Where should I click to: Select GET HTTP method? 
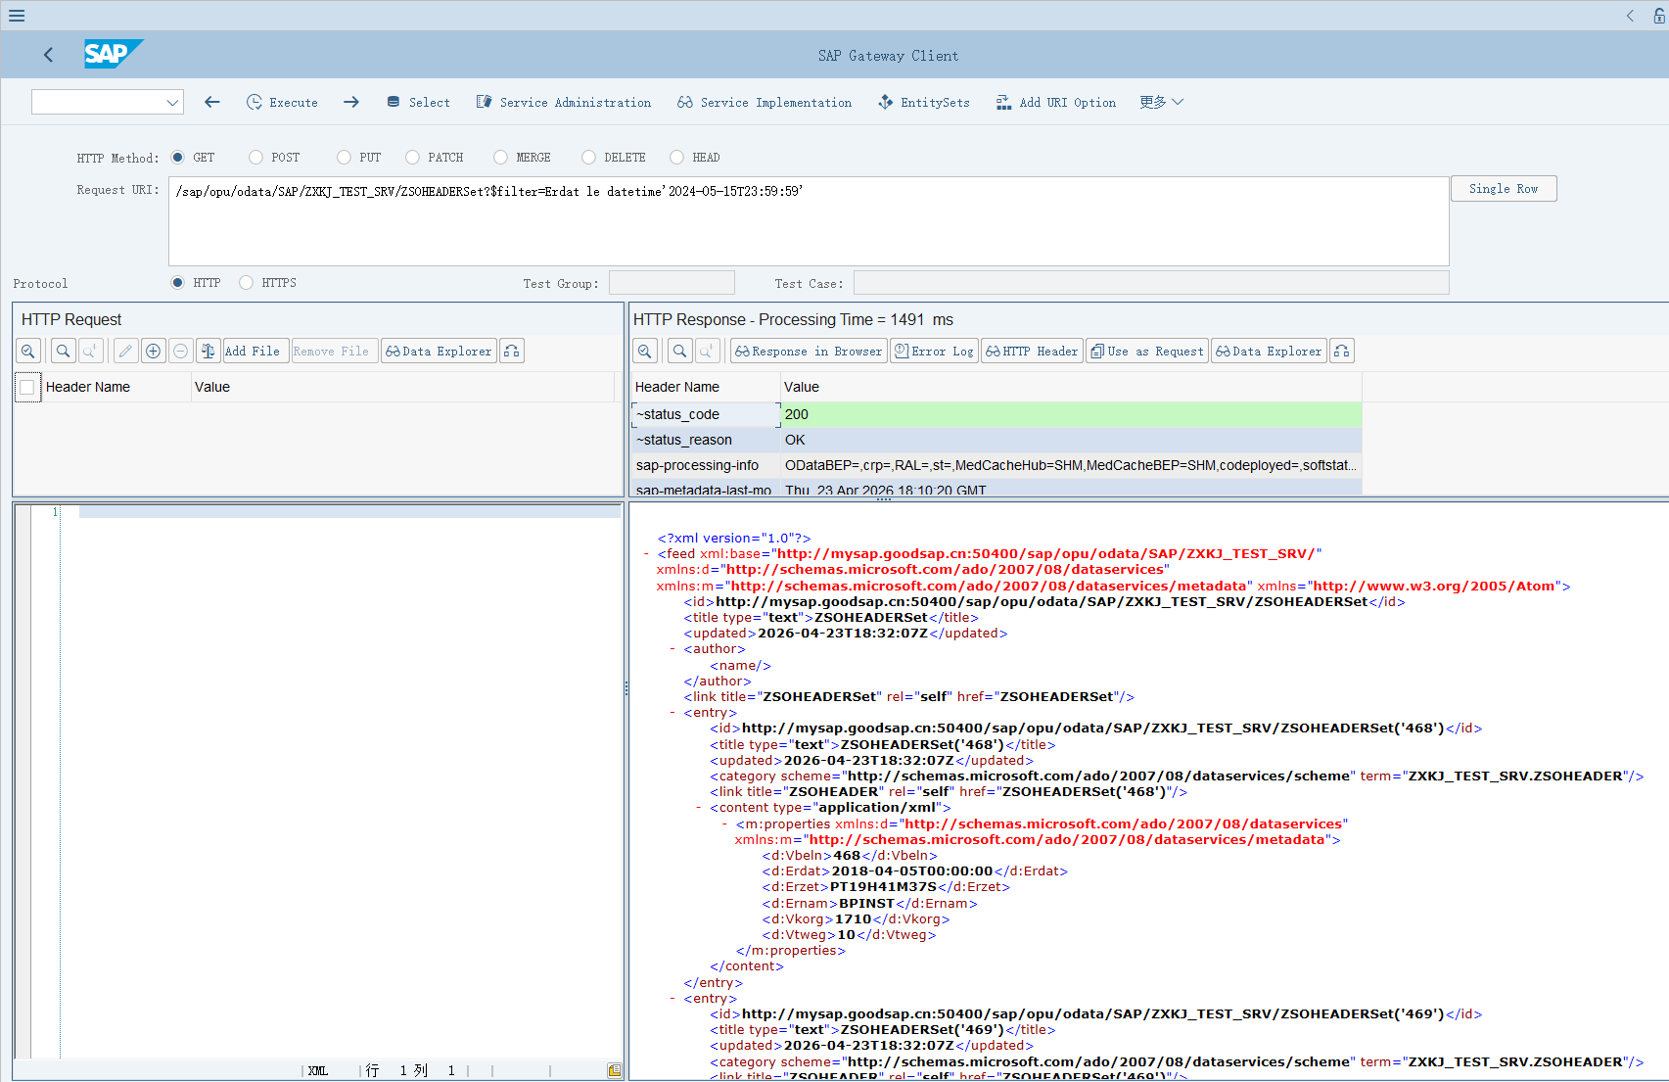click(177, 157)
